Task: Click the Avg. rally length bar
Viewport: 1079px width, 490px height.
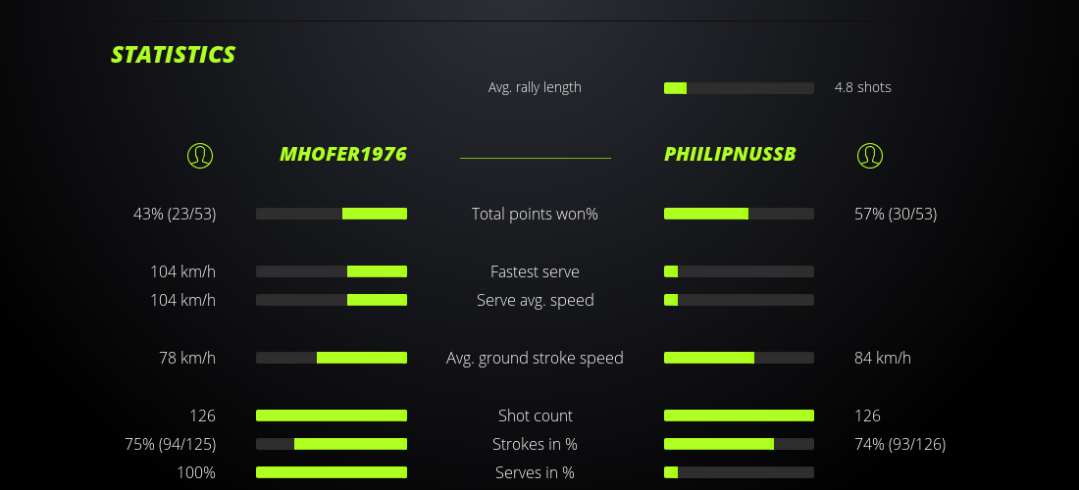Action: tap(739, 88)
